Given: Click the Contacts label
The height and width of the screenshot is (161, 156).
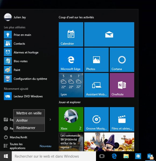Looking at the screenshot, I should click(19, 44).
